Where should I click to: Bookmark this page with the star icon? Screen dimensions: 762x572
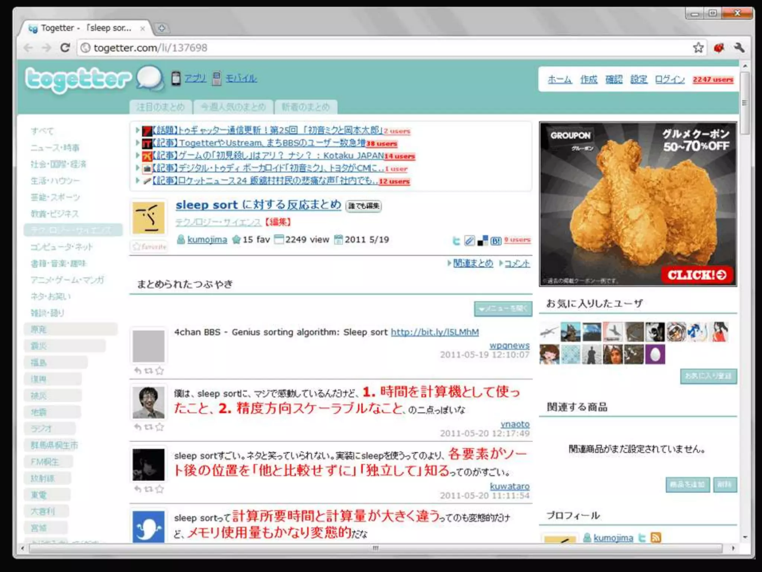(698, 48)
